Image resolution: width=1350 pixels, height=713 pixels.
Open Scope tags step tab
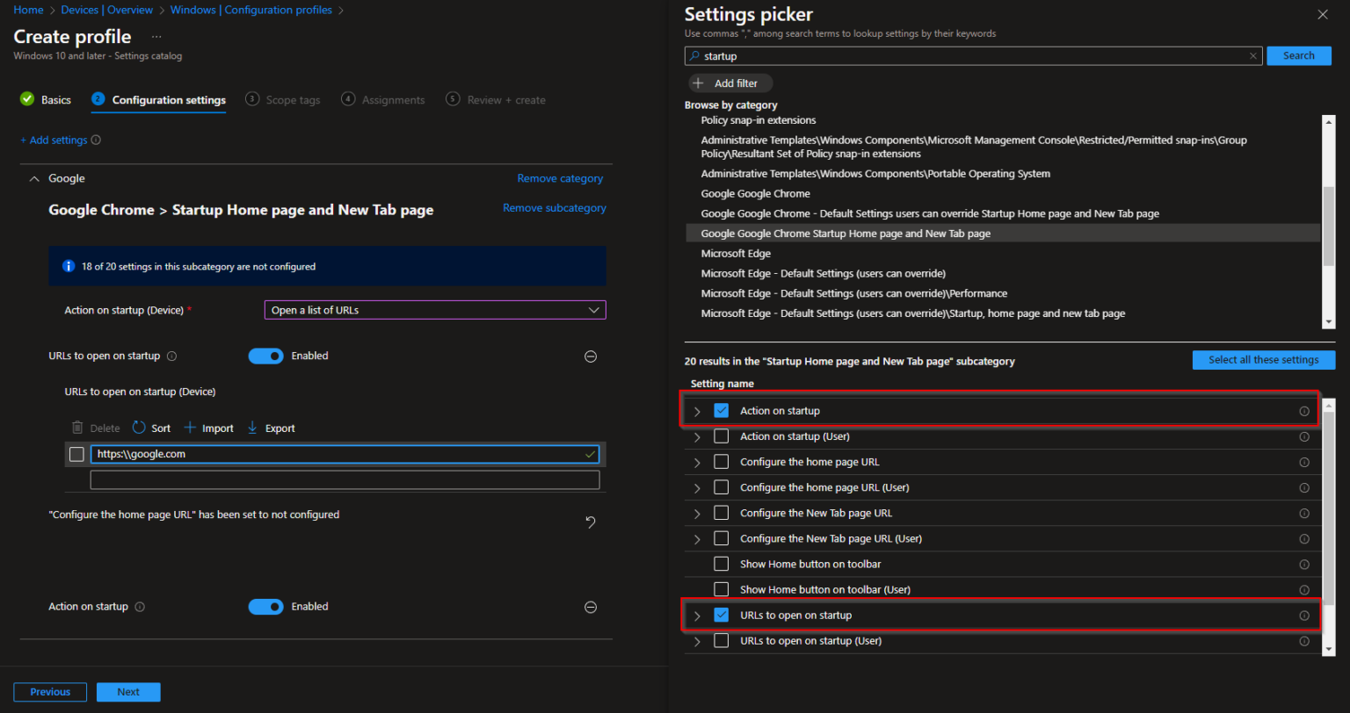[283, 100]
